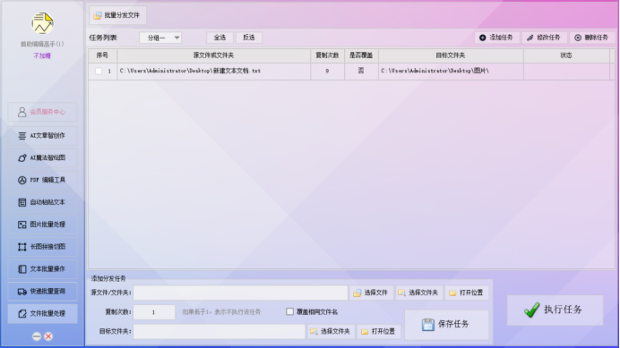The width and height of the screenshot is (620, 348).
Task: Click 选择文件夹 beside the target folder field
Action: [331, 331]
